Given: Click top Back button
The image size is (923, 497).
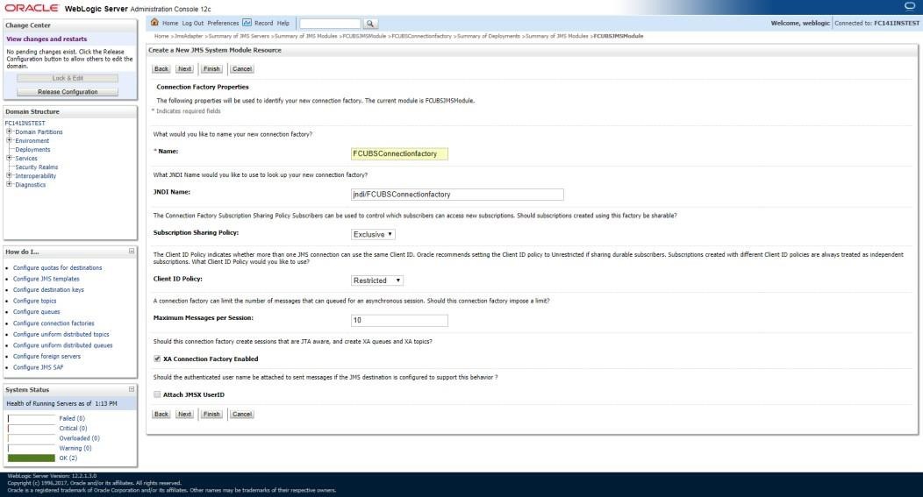Looking at the screenshot, I should (x=161, y=69).
